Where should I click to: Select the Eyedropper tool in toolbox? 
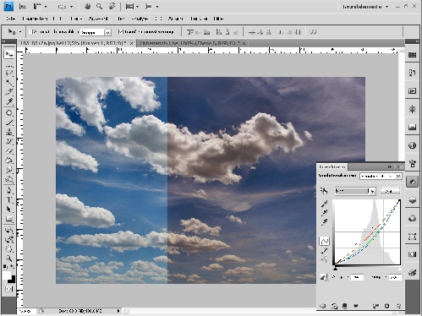click(9, 101)
